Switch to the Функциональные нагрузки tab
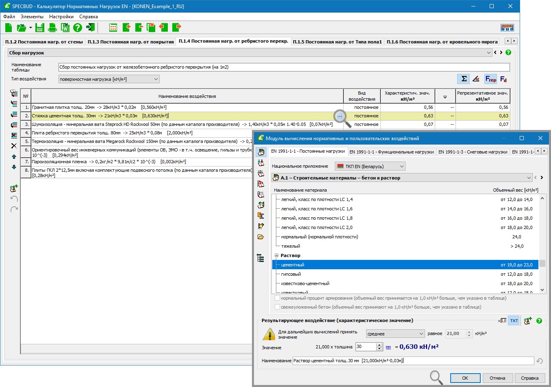Screen dimensions: 551x387 [391, 152]
